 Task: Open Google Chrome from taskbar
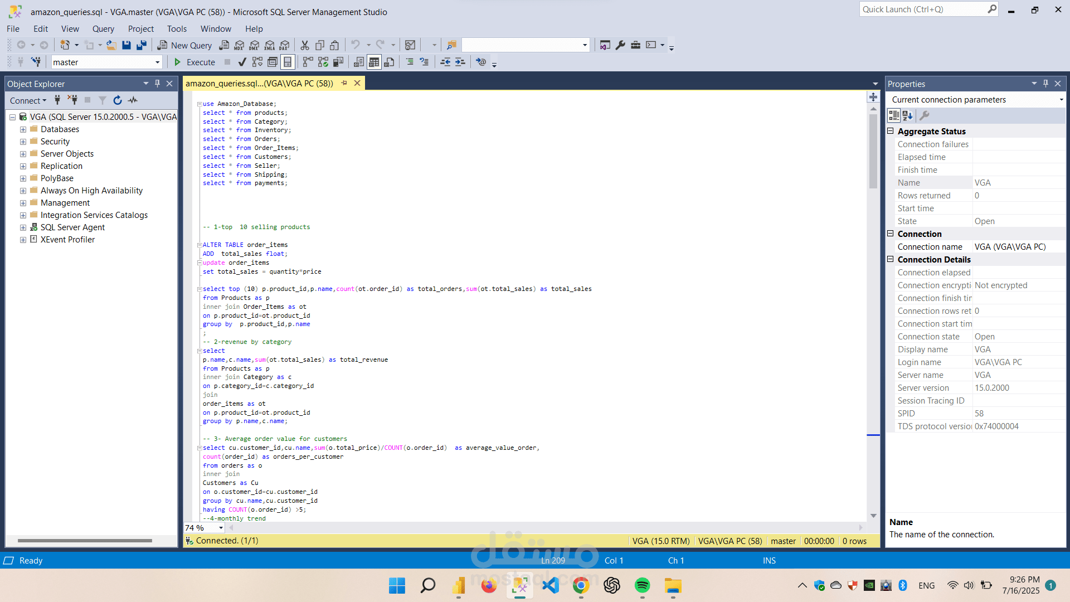pyautogui.click(x=581, y=585)
